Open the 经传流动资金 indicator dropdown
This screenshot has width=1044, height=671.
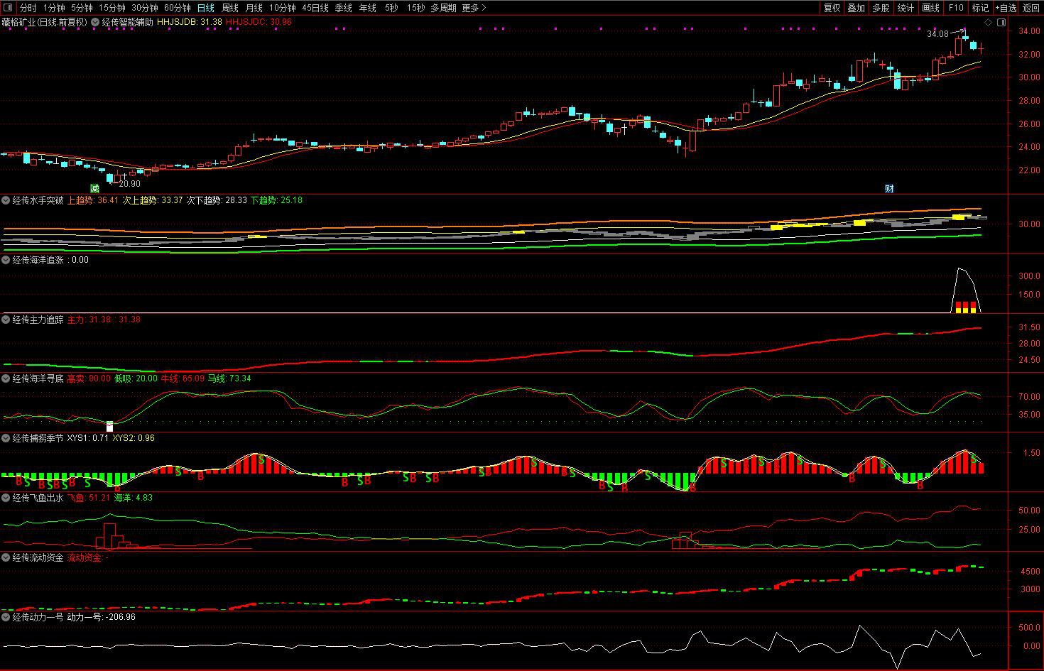(x=6, y=557)
